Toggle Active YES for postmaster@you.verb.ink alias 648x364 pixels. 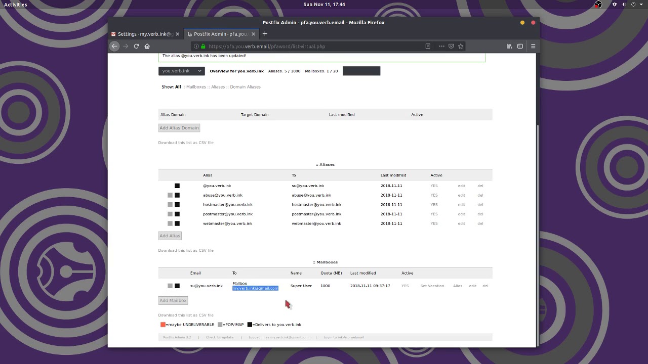tap(434, 214)
